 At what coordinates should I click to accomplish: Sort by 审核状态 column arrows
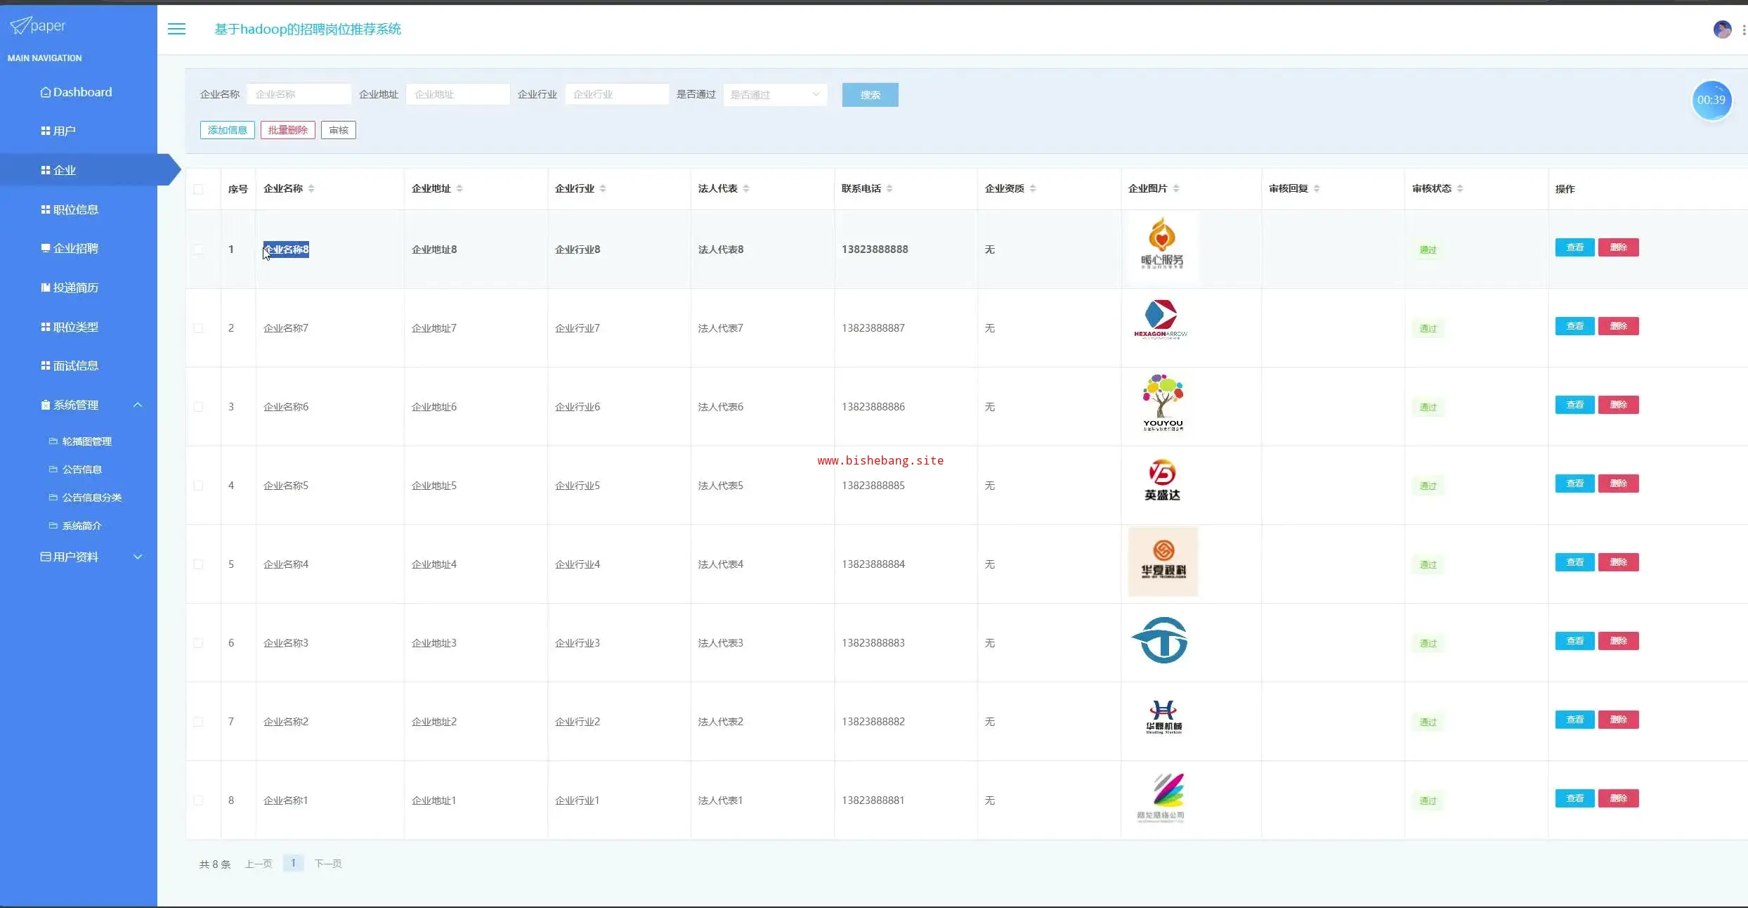pos(1460,188)
